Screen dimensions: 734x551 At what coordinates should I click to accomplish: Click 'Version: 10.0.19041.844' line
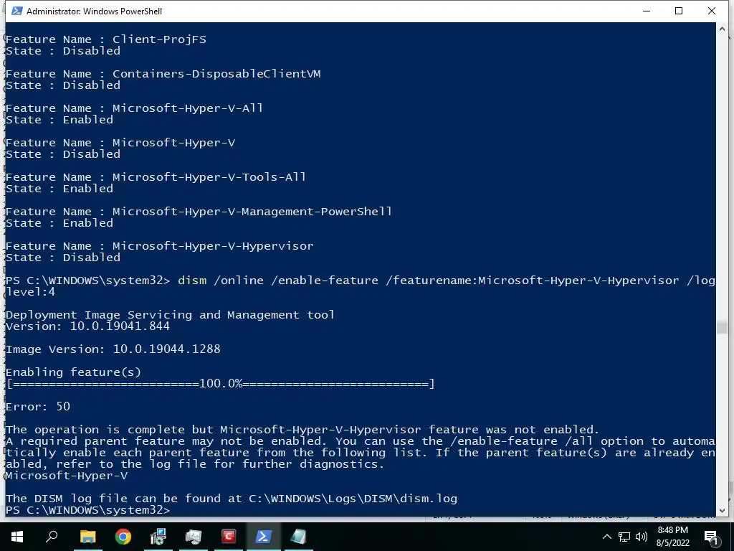[x=87, y=326]
